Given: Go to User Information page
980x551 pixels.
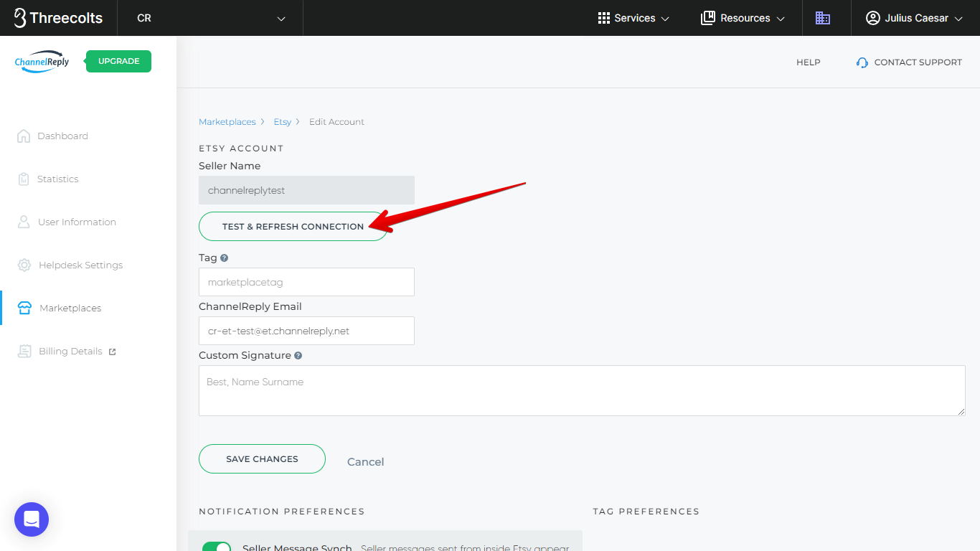Looking at the screenshot, I should coord(77,222).
